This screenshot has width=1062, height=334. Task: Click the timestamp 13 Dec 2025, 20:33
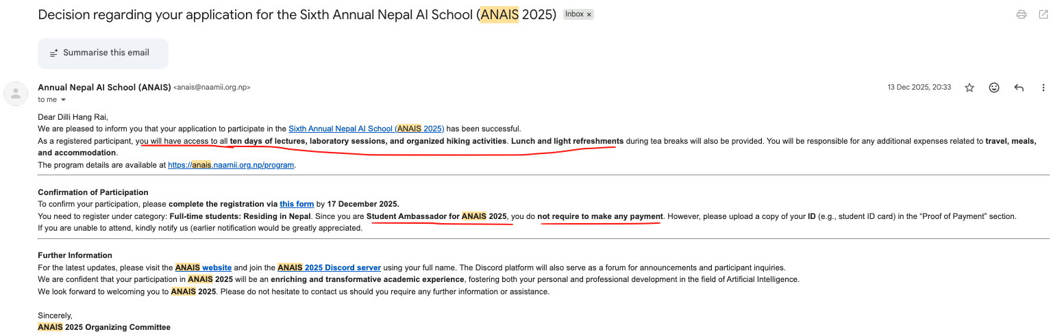[x=919, y=88]
